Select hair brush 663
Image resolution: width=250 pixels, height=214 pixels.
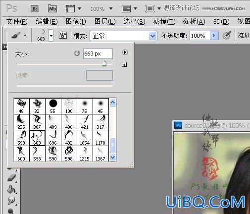(x=37, y=138)
